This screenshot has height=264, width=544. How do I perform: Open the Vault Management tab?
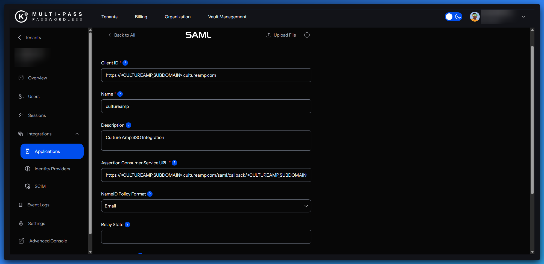coord(227,17)
